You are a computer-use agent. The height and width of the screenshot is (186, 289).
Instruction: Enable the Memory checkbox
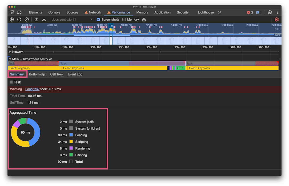pos(124,19)
